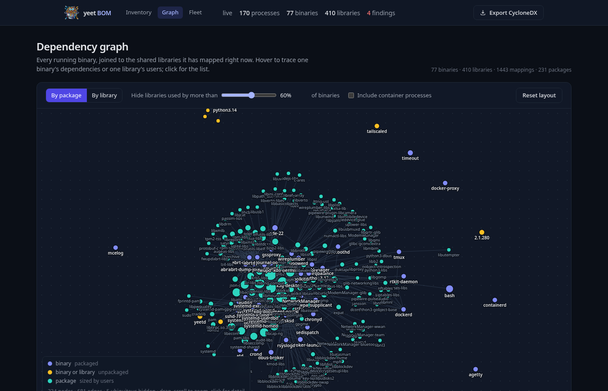Click the chronyd node label

click(x=313, y=319)
